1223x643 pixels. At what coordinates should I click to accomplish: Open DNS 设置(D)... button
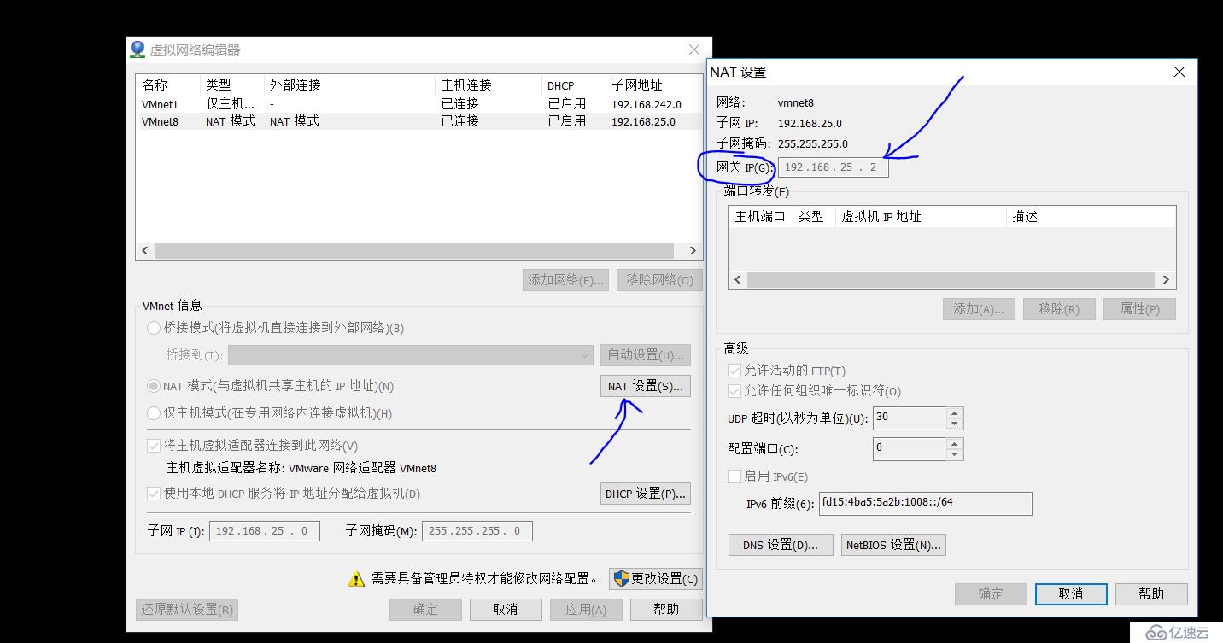(781, 545)
